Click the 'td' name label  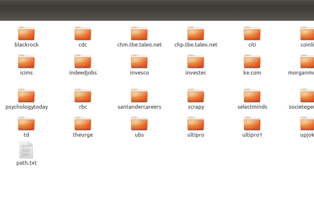click(x=26, y=135)
